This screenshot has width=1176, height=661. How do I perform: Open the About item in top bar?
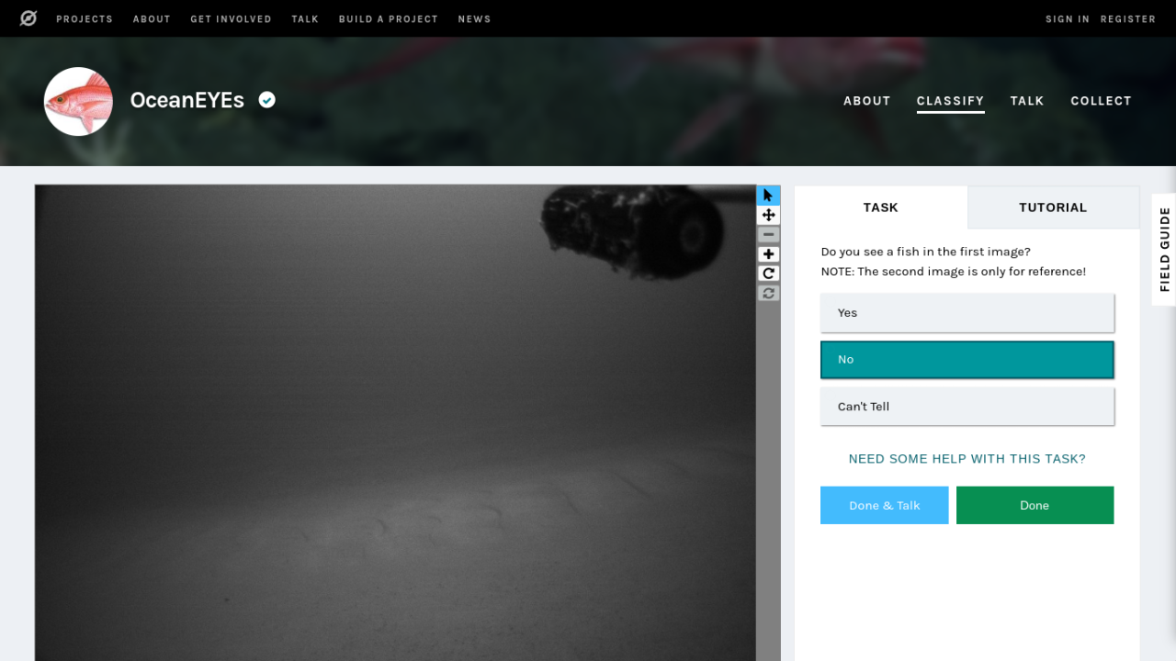tap(152, 18)
